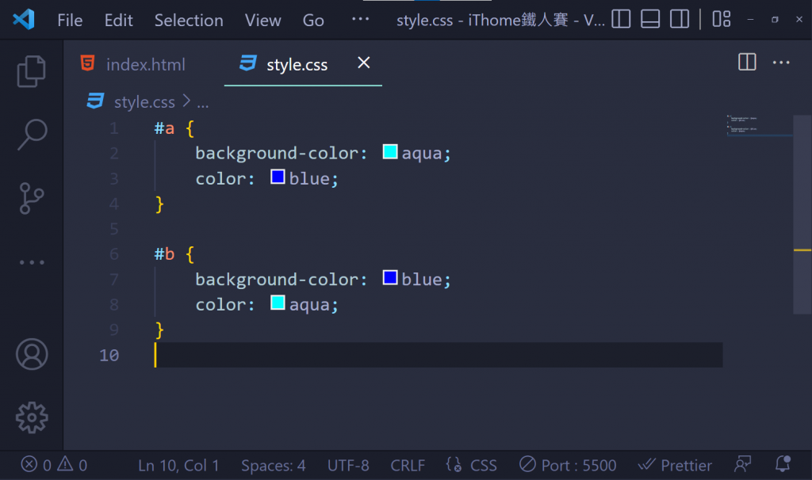Toggle the secondary side bar

tap(679, 20)
